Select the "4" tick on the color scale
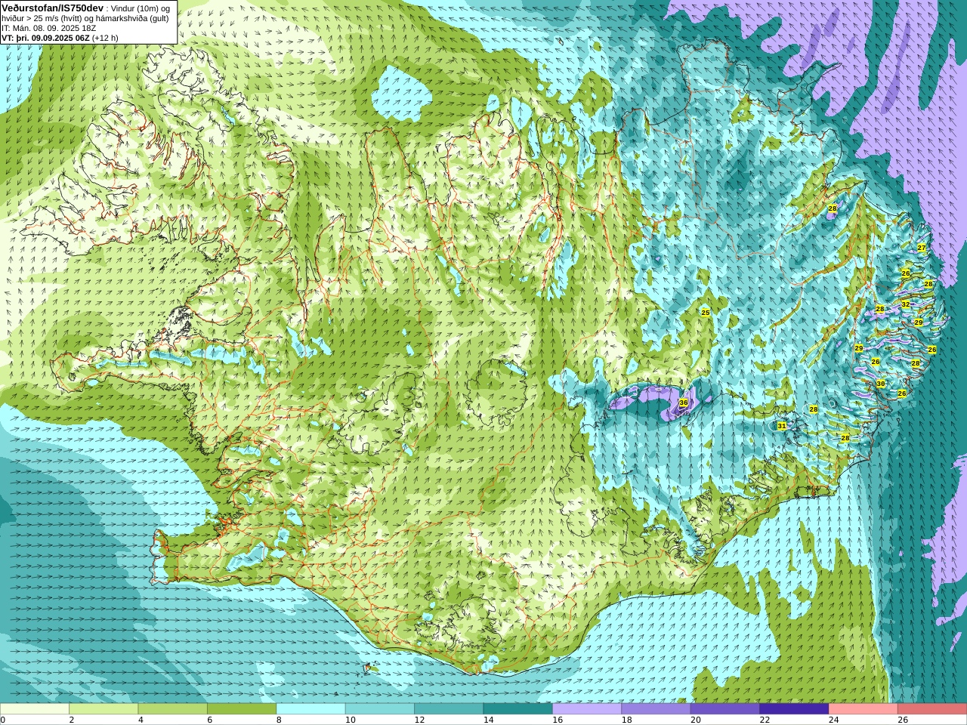This screenshot has width=967, height=725. pyautogui.click(x=141, y=720)
